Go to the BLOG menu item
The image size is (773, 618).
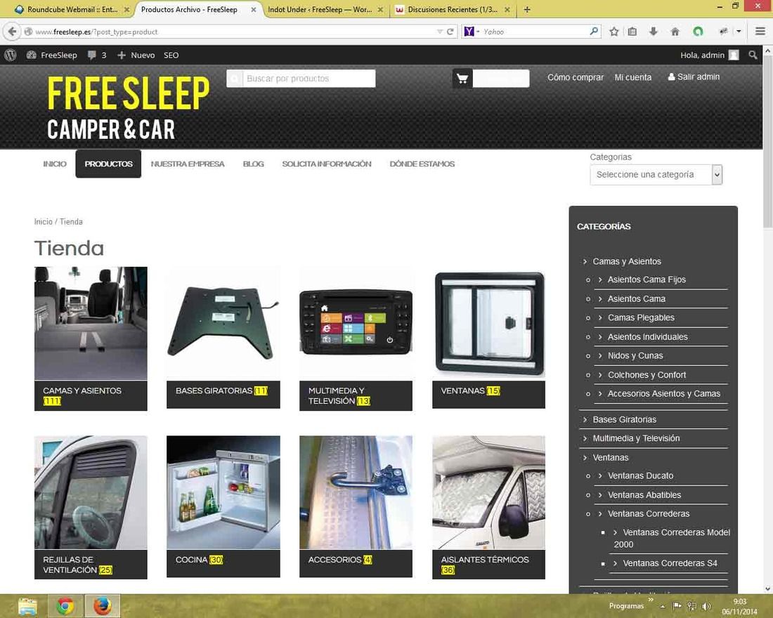(254, 164)
